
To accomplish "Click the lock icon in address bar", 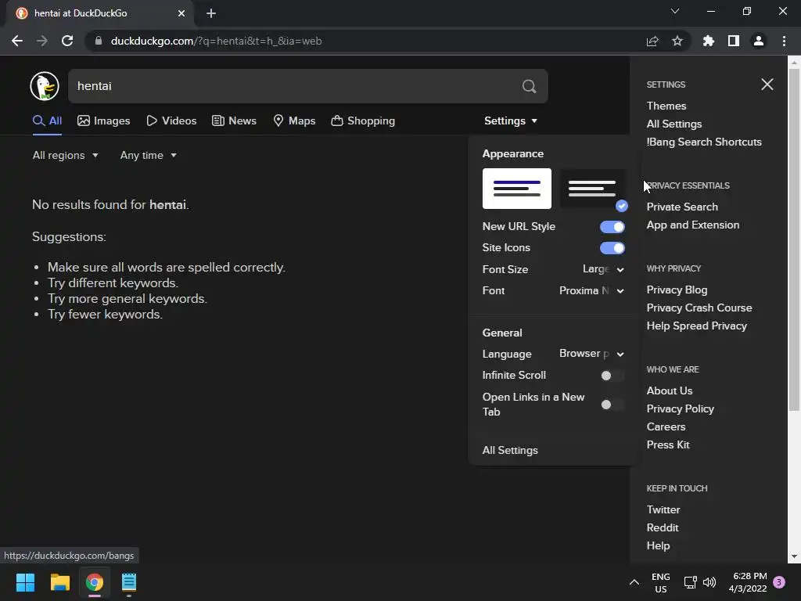I will (x=99, y=41).
